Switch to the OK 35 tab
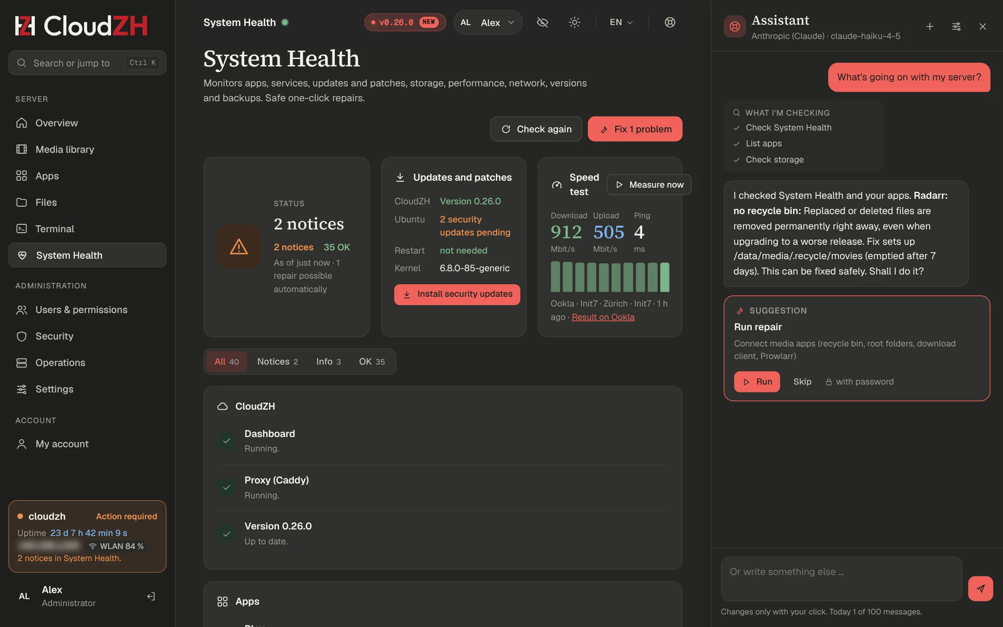1003x627 pixels. point(371,362)
